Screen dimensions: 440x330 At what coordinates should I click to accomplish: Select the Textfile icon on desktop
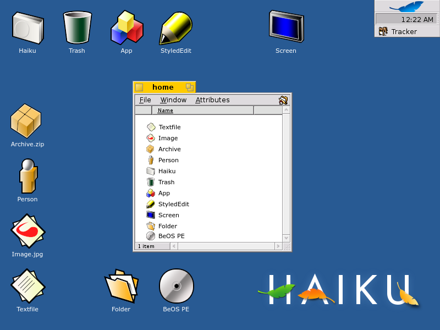tap(28, 286)
